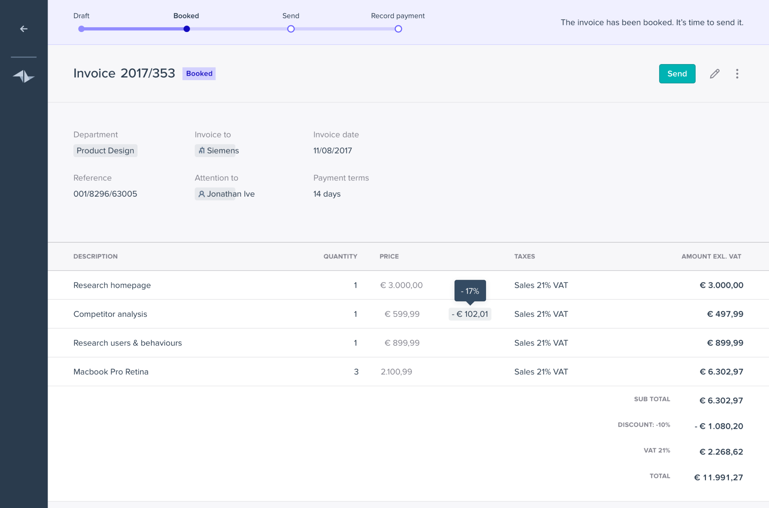Select the Draft step marker
This screenshot has height=508, width=769.
pos(81,29)
